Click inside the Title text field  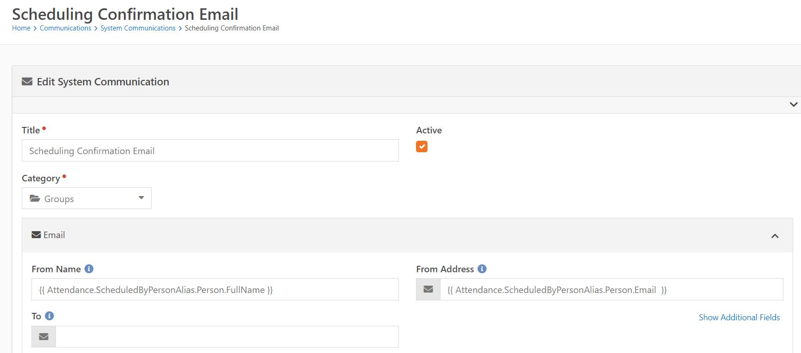(x=210, y=150)
